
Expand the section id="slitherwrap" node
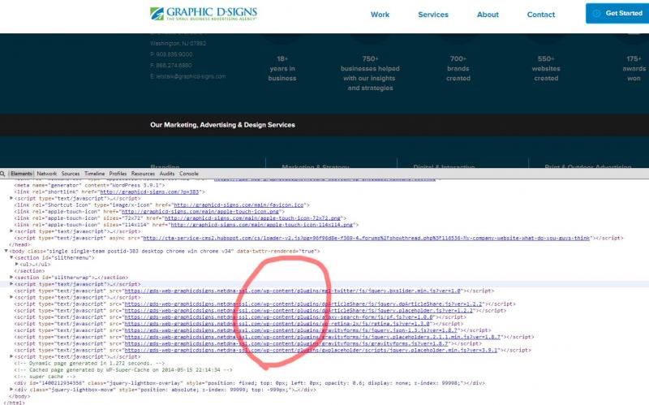[x=11, y=278]
